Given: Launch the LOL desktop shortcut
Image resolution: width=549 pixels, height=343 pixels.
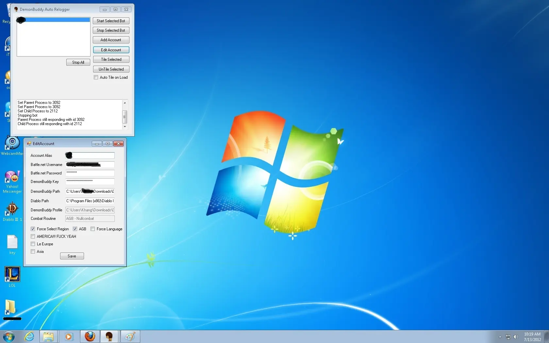Looking at the screenshot, I should click(x=12, y=277).
